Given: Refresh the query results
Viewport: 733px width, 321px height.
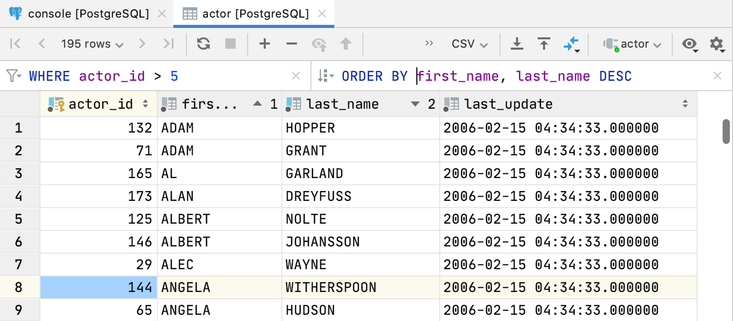Looking at the screenshot, I should point(203,44).
